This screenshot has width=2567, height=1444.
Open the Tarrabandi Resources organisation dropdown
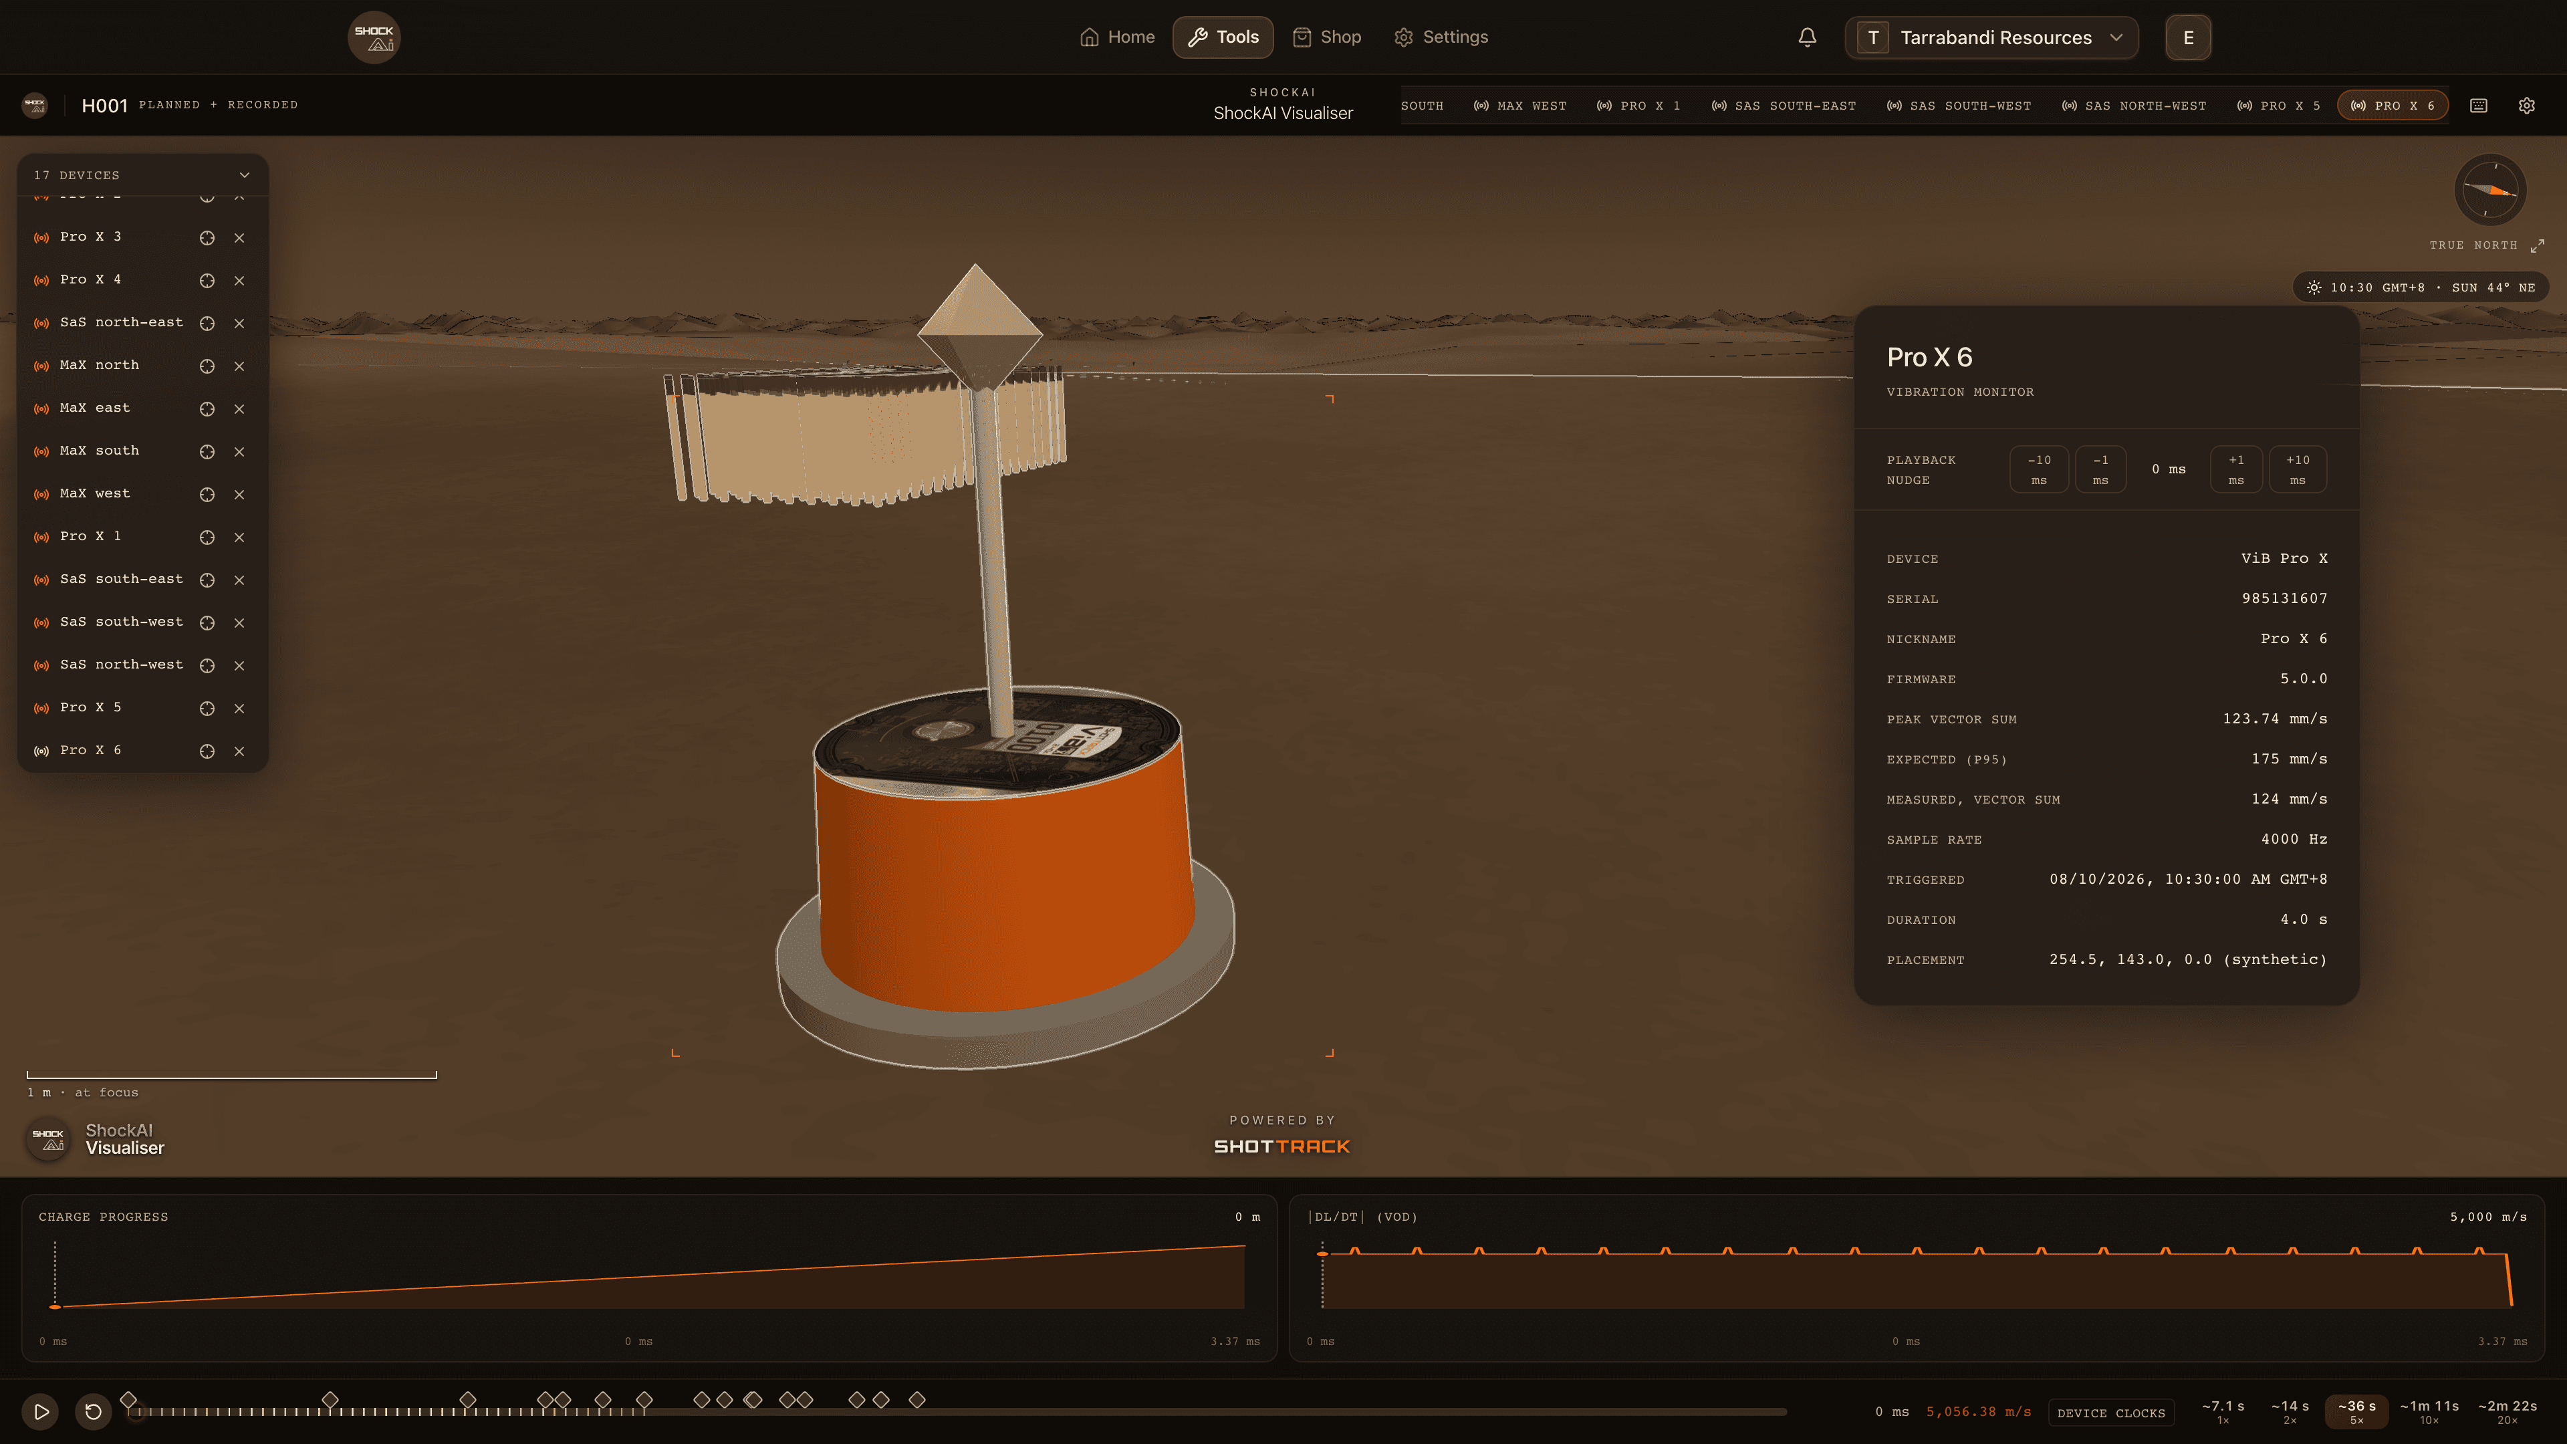1991,37
